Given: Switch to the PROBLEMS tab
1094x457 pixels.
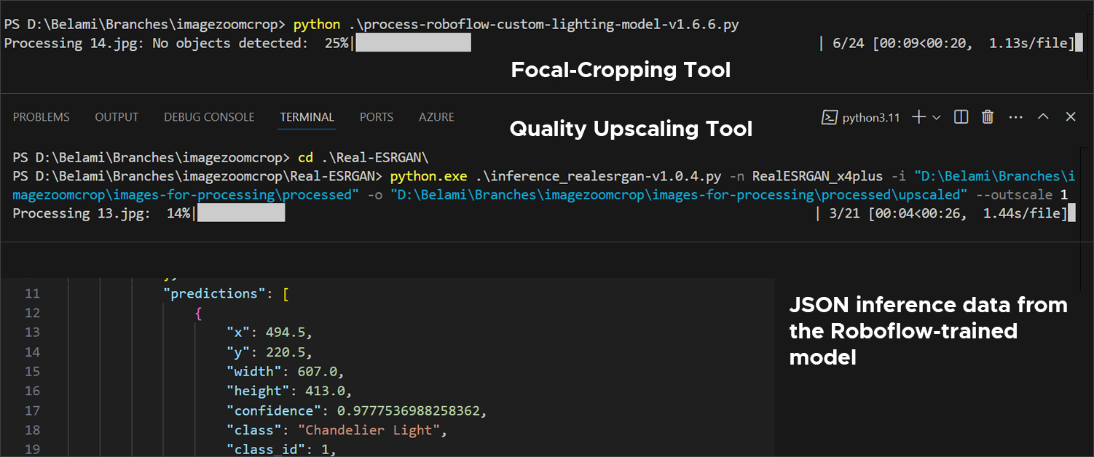Looking at the screenshot, I should (42, 117).
